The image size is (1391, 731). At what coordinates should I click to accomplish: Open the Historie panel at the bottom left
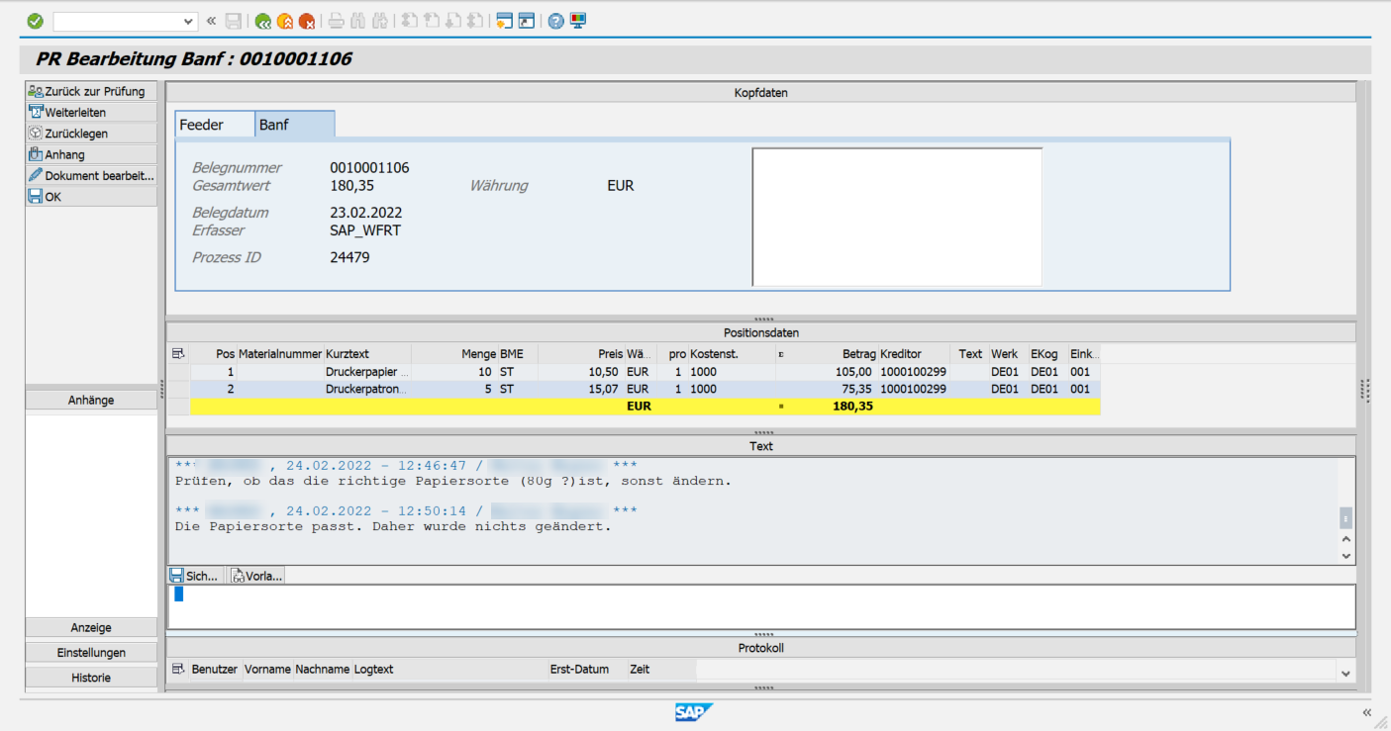pyautogui.click(x=90, y=677)
